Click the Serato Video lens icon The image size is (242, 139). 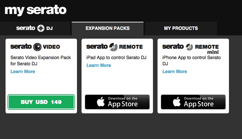[38, 47]
